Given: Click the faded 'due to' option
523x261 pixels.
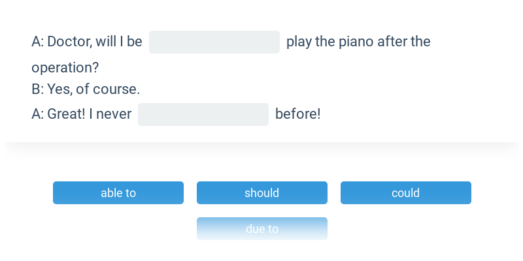Looking at the screenshot, I should click(262, 229).
